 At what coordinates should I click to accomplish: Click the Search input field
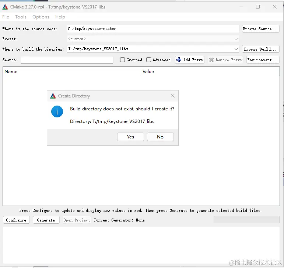click(x=67, y=60)
